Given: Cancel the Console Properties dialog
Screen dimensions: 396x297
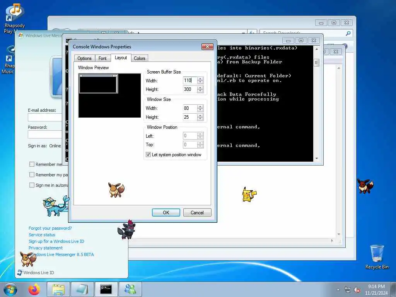Looking at the screenshot, I should (x=197, y=212).
